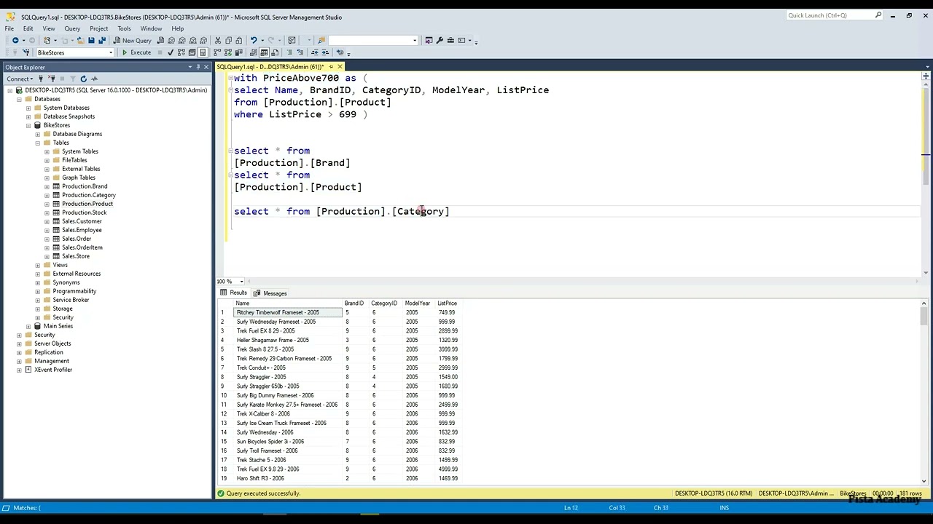Uncomment selected lines icon

(300, 52)
